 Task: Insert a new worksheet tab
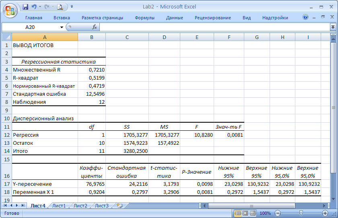pyautogui.click(x=119, y=206)
